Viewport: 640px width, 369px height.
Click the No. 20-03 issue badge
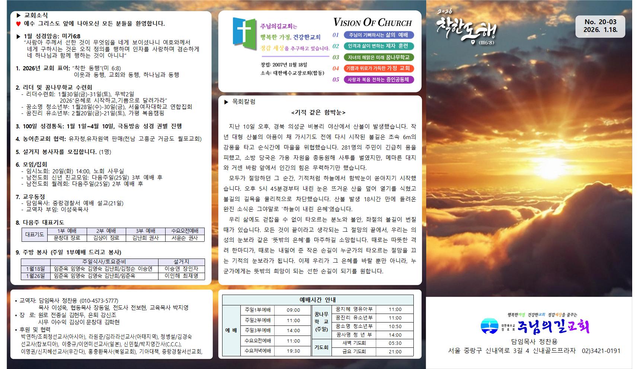point(600,26)
